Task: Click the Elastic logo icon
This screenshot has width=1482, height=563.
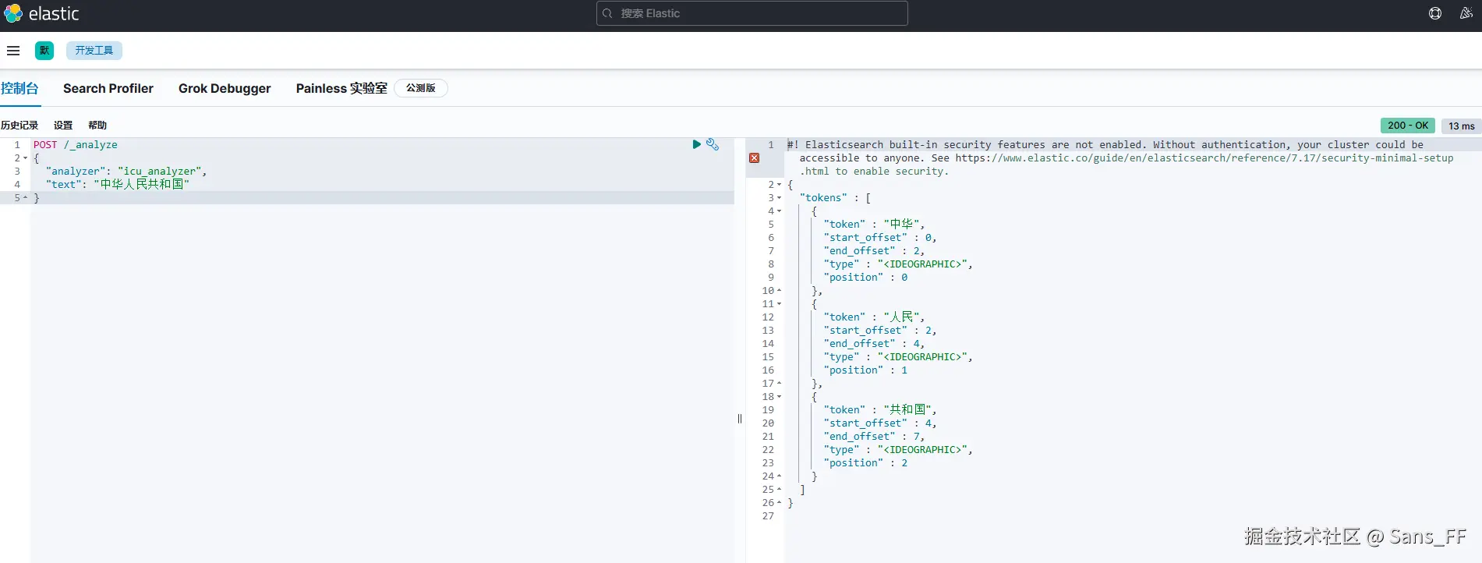Action: tap(13, 13)
